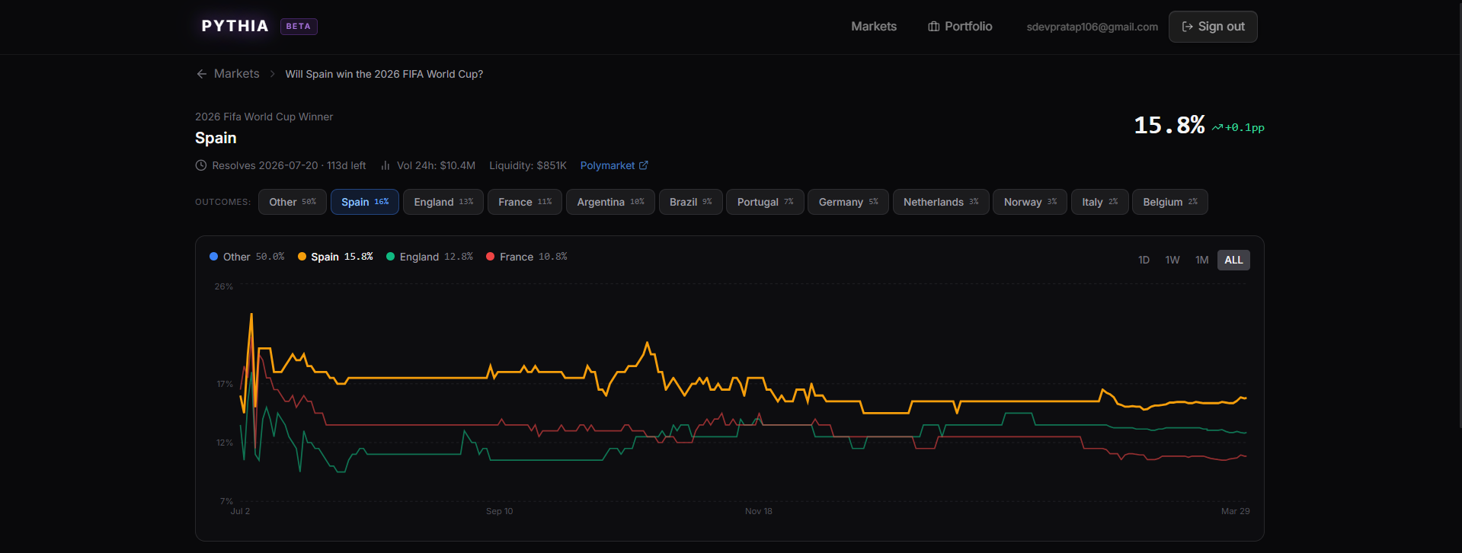Open the Portfolio page

pyautogui.click(x=960, y=27)
